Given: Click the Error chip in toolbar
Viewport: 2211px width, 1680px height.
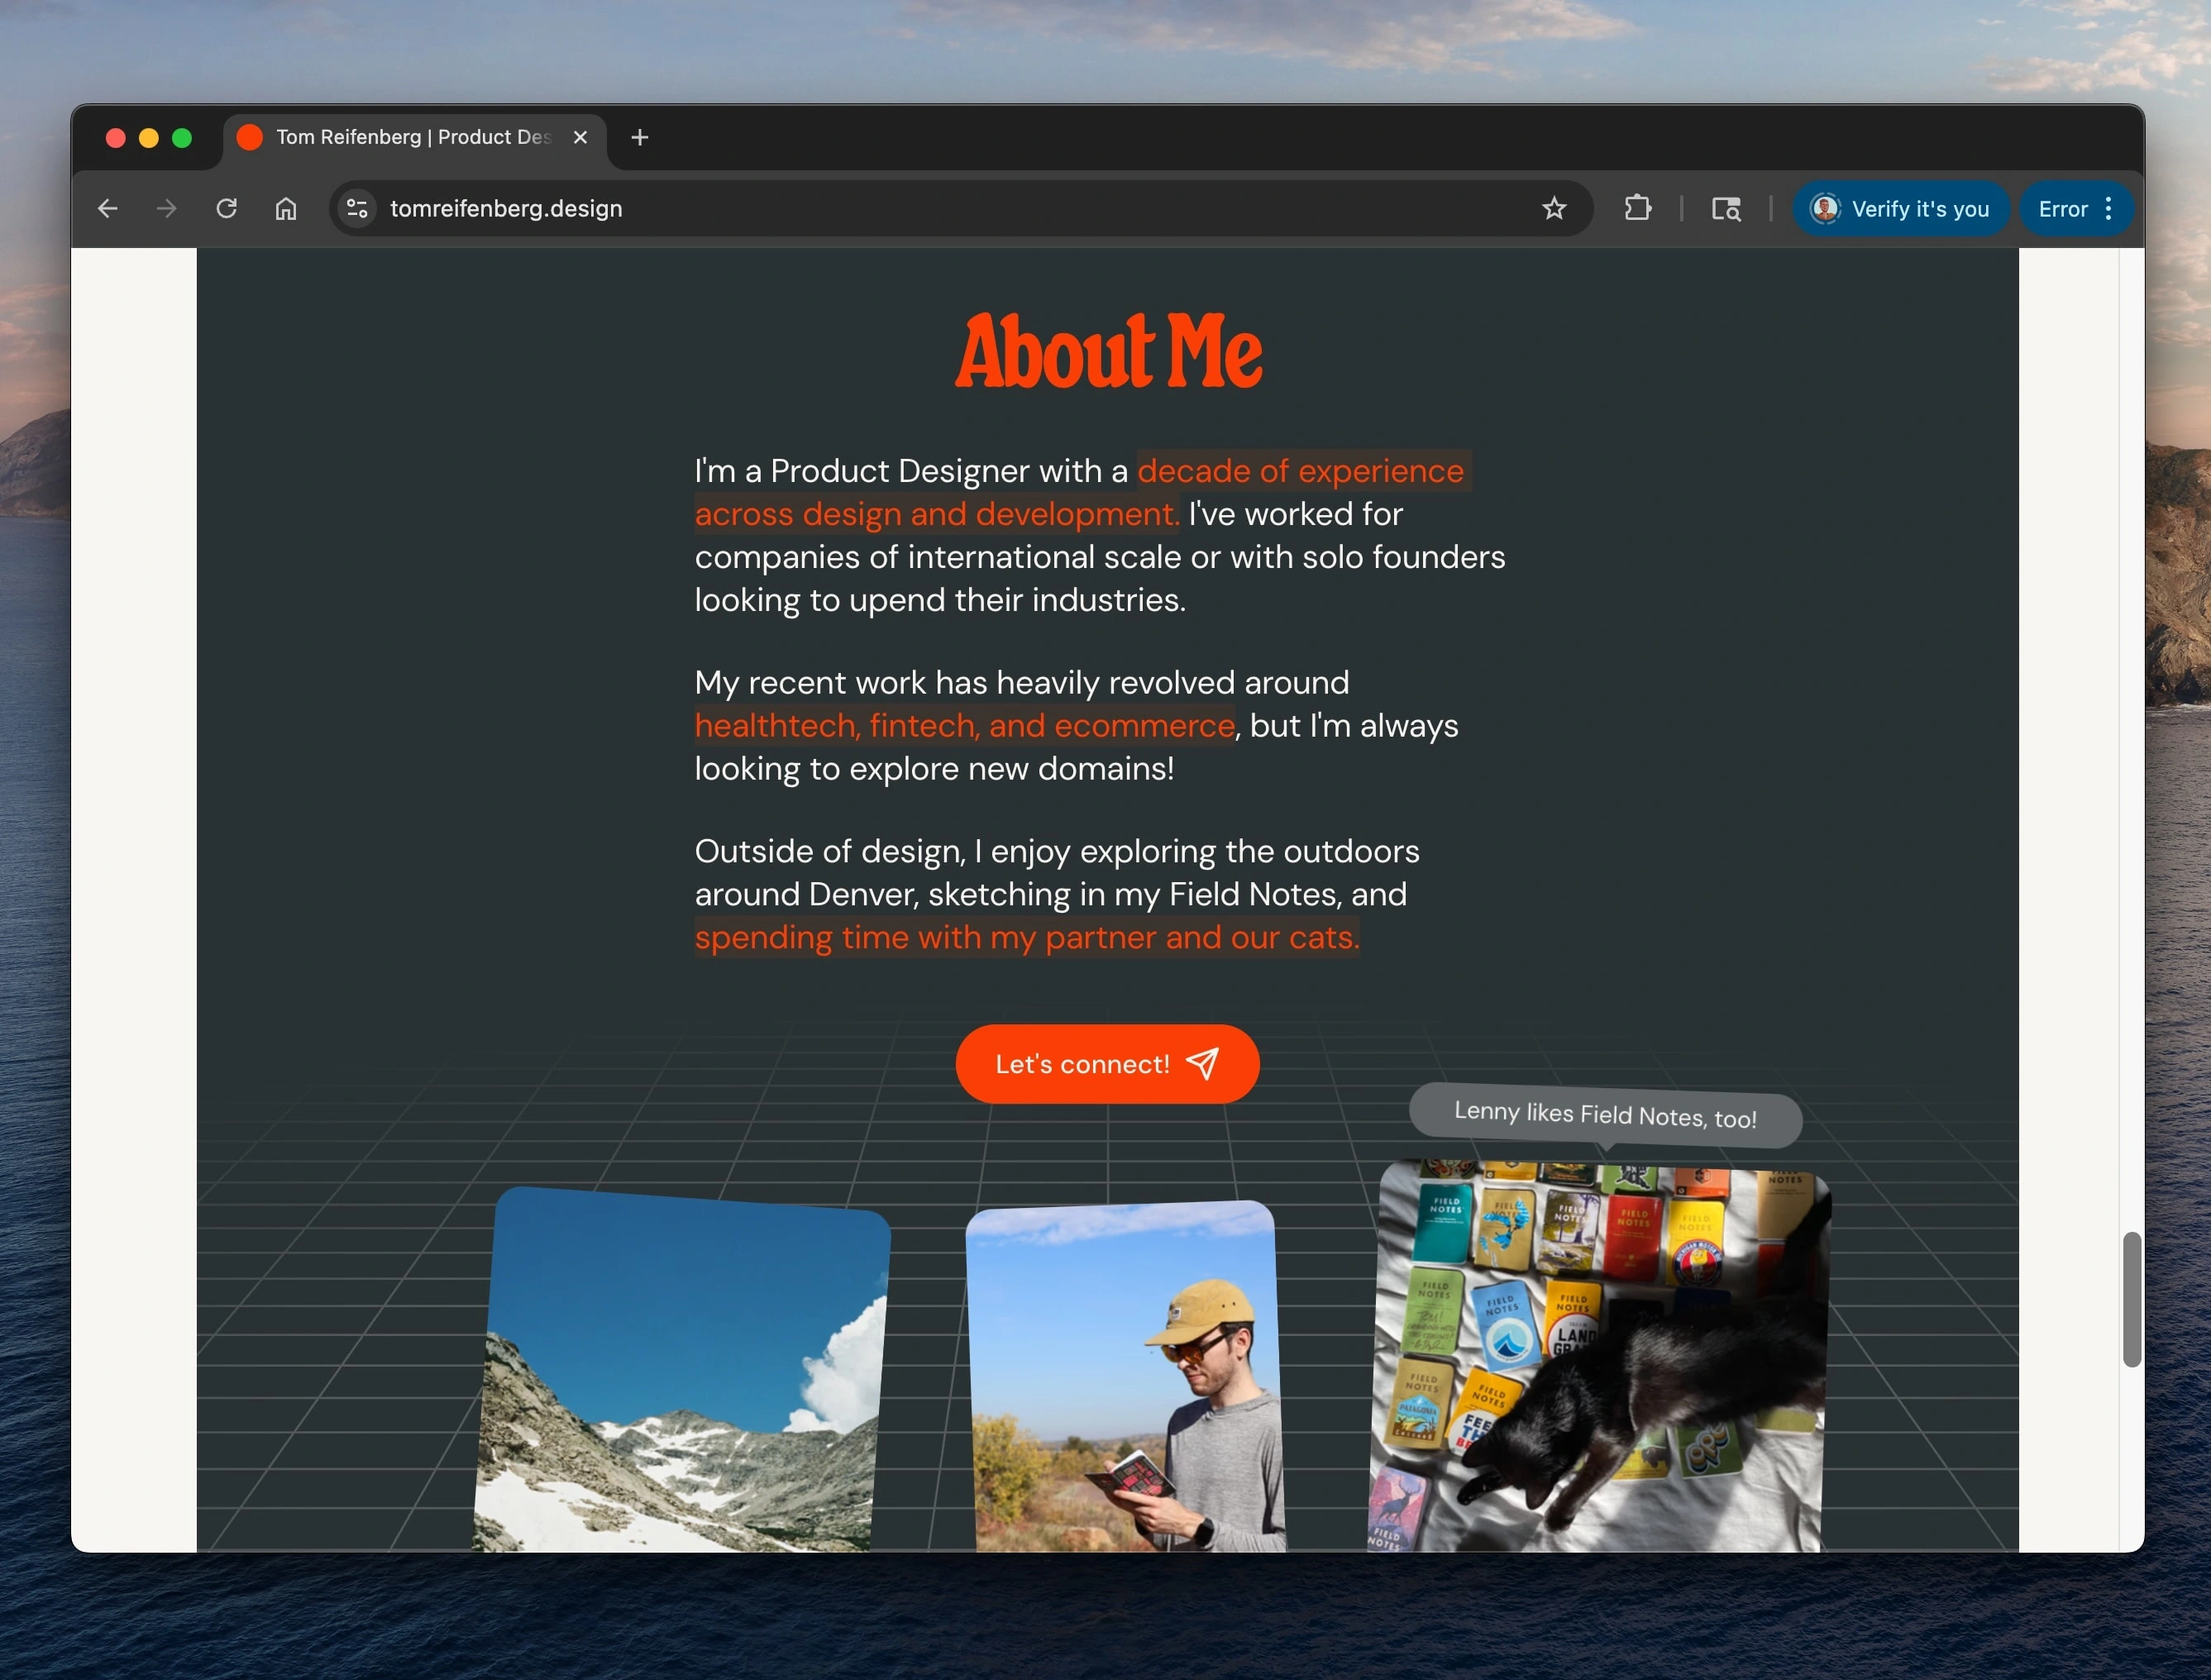Looking at the screenshot, I should point(2062,208).
